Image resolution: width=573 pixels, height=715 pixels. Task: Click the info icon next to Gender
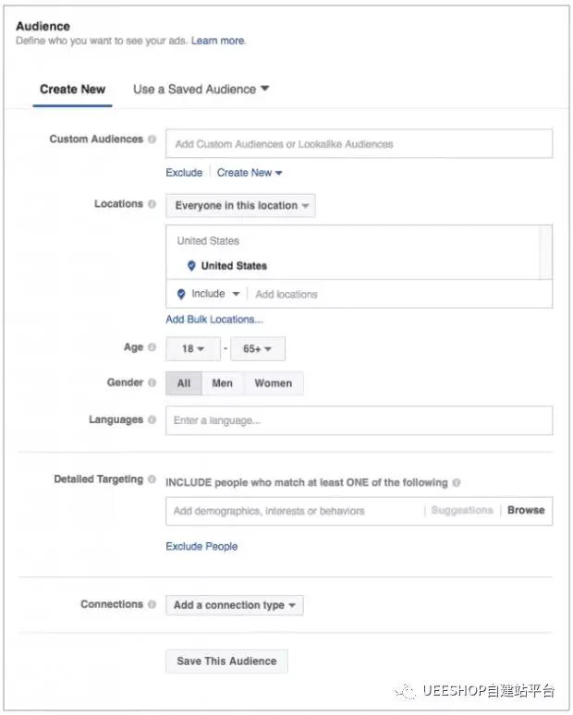click(152, 382)
